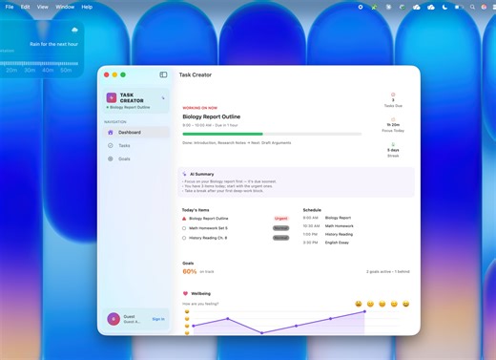Click the first cloud icon in menu bar
The width and height of the screenshot is (496, 360).
(x=417, y=7)
